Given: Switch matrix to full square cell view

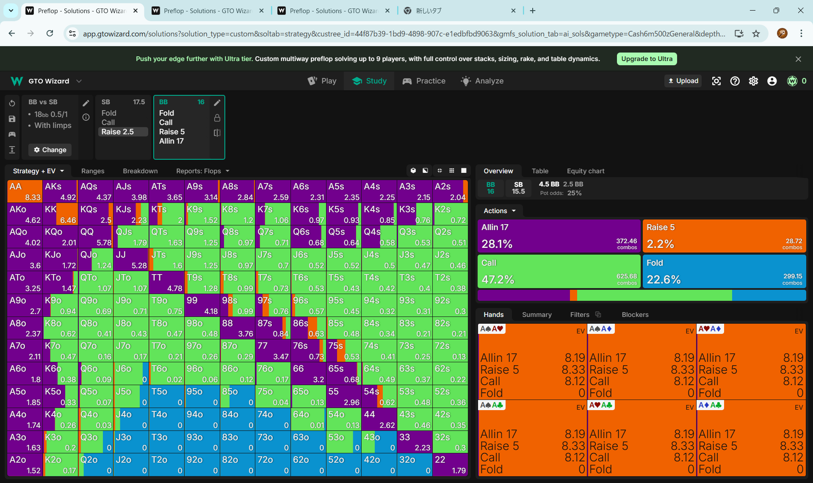Looking at the screenshot, I should [x=464, y=171].
